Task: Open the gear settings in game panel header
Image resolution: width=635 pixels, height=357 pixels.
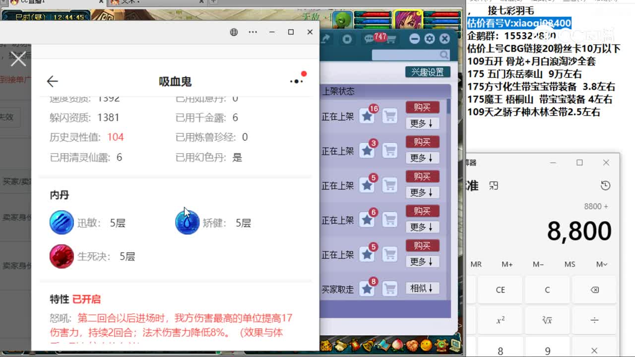Action: pyautogui.click(x=430, y=39)
